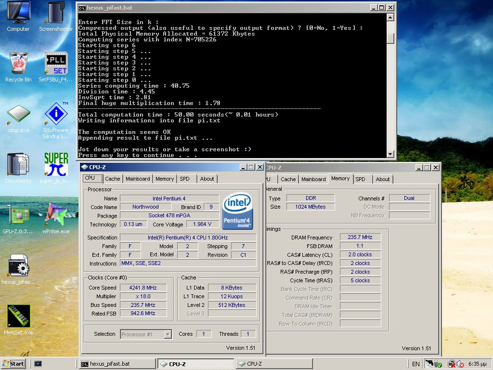Screen dimensions: 493x370
Task: Click the Specification field Intel Pentium 4 1.80GHz
Action: [x=188, y=238]
